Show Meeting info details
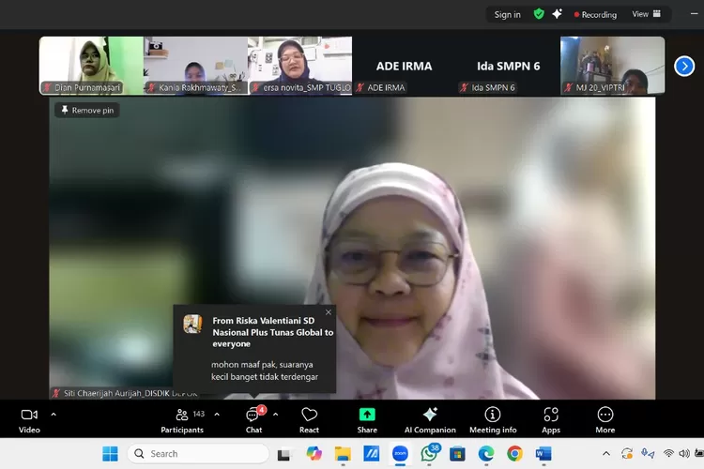704x469 pixels. click(493, 420)
